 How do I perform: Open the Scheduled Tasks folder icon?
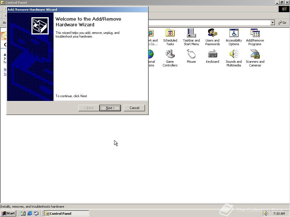click(x=170, y=37)
